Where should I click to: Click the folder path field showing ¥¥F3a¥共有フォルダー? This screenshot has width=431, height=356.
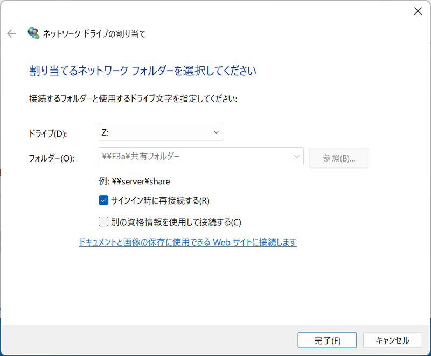tap(189, 156)
